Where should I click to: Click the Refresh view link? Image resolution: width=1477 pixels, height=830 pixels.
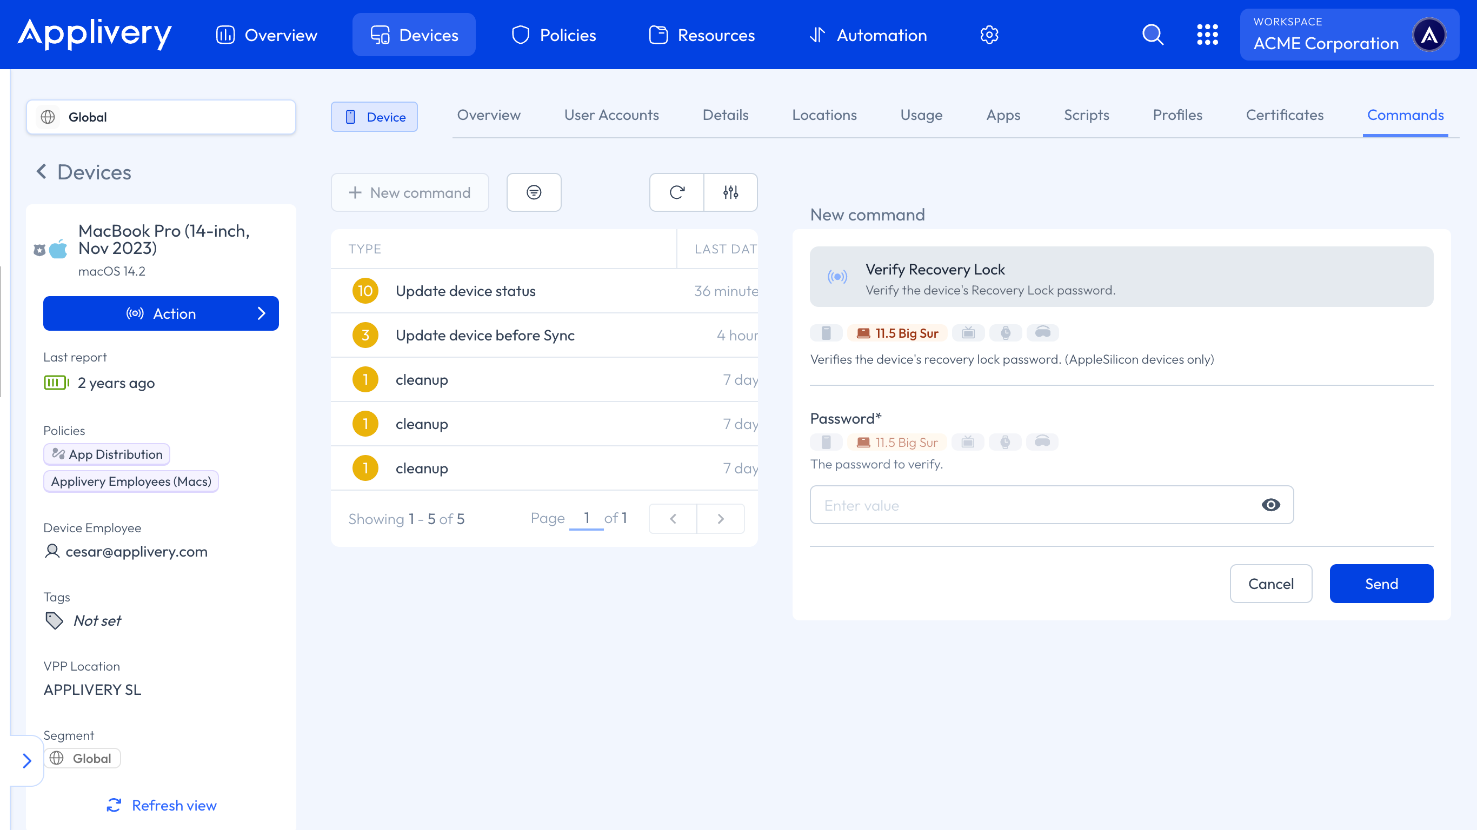pyautogui.click(x=161, y=805)
